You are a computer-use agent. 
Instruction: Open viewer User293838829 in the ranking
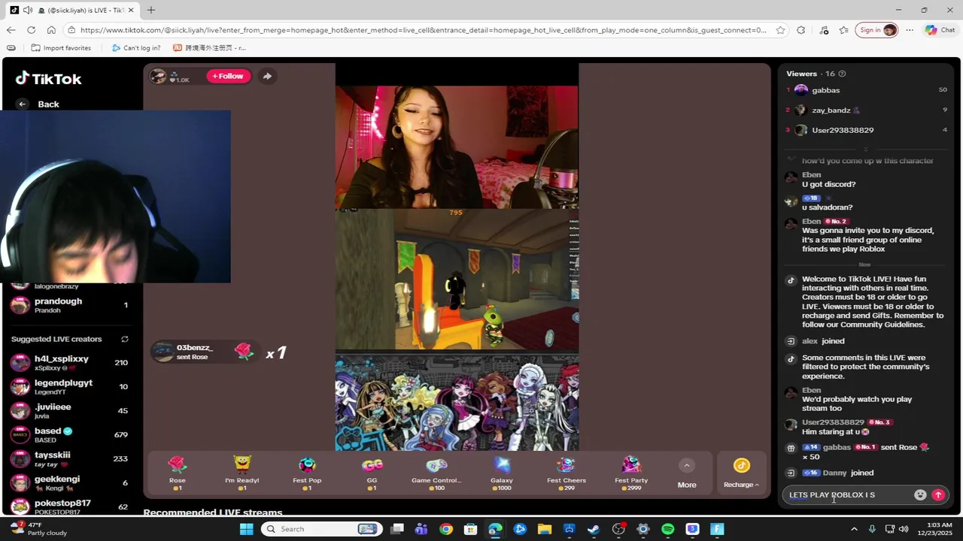[x=865, y=130]
